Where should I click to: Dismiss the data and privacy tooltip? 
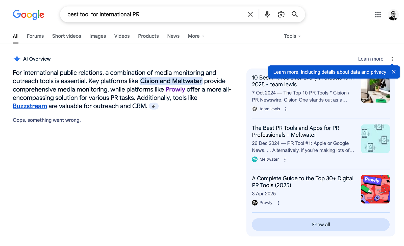click(x=394, y=72)
